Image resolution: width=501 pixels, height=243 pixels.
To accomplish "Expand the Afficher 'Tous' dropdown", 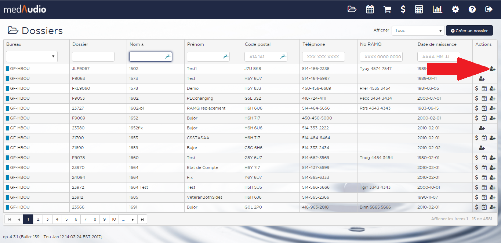I will [418, 30].
